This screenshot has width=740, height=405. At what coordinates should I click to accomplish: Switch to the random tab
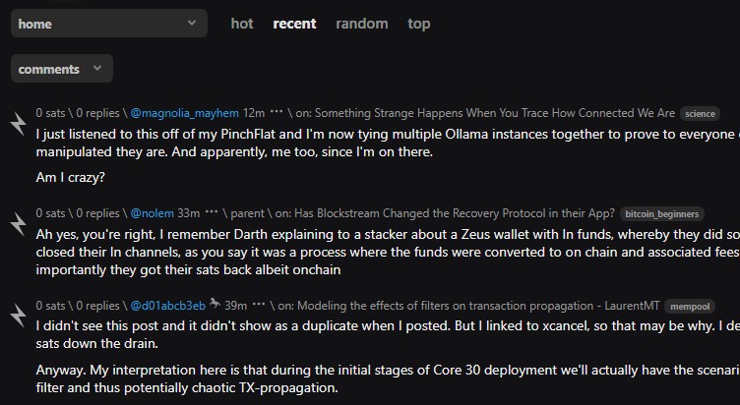361,24
